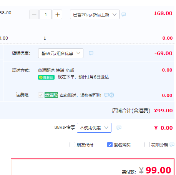Click the green 运费险 label tag
Image resolution: width=176 pixels, height=175 pixels.
point(51,95)
